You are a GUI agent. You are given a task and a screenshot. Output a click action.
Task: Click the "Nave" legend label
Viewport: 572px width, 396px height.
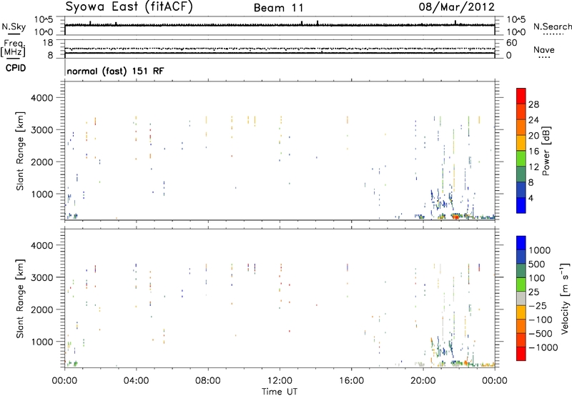544,50
